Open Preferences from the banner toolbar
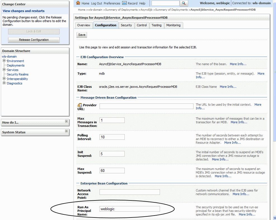 coord(112,3)
